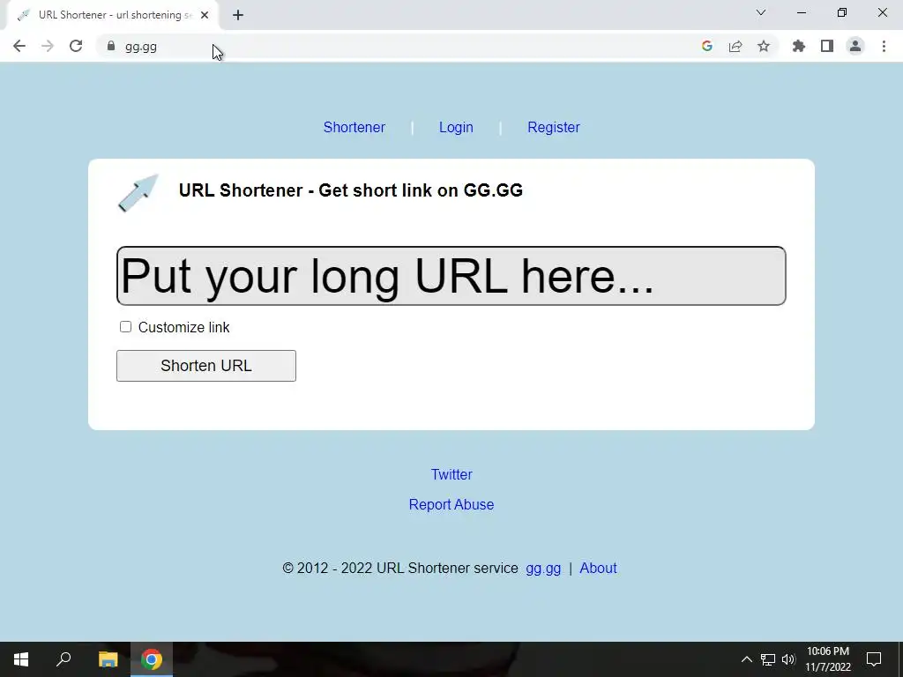Toggle the browser side panel

827,46
